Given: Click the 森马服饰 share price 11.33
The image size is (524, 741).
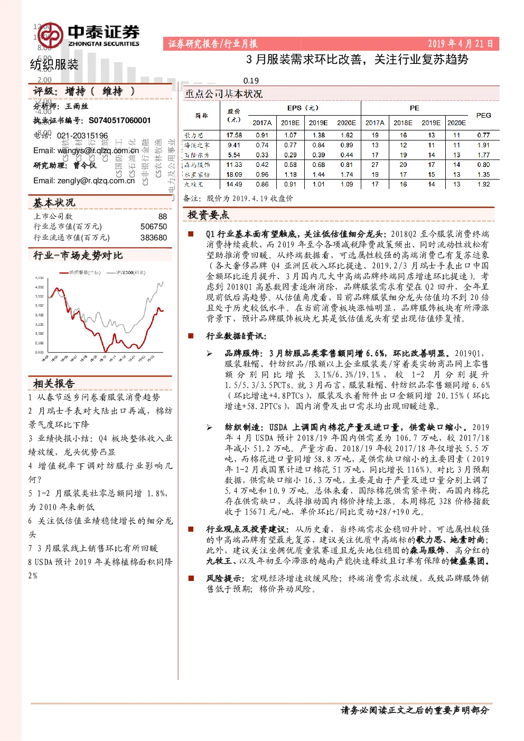Looking at the screenshot, I should (x=234, y=165).
